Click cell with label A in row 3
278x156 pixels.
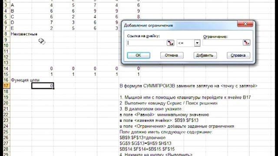pos(13,5)
